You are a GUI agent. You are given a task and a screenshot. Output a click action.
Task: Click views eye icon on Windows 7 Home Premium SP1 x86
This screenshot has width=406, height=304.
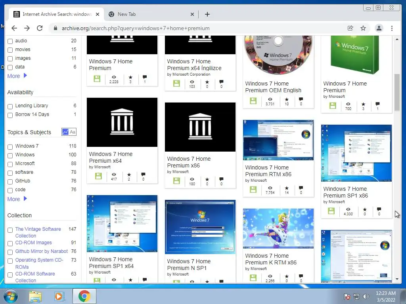(348, 209)
